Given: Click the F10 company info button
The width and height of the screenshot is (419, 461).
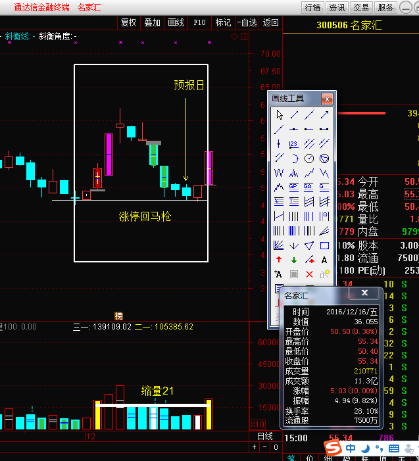Looking at the screenshot, I should [199, 22].
